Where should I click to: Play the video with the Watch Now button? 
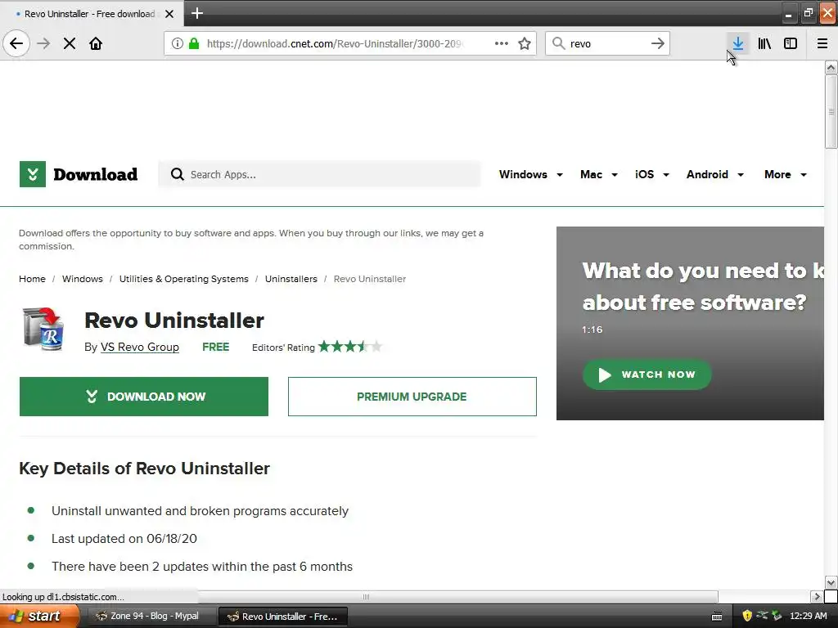click(647, 375)
